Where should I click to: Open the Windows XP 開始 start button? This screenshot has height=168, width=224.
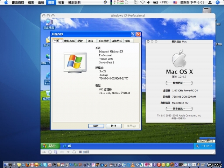(x=50, y=146)
